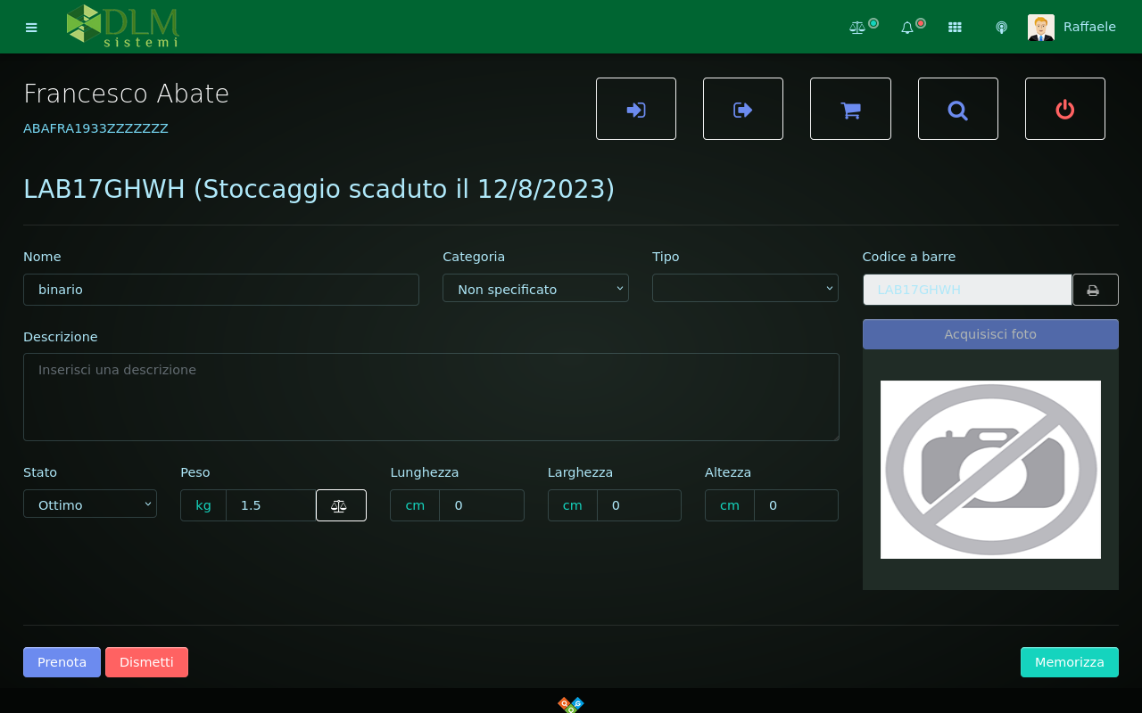Click the podcast broadcast icon in header
The width and height of the screenshot is (1142, 713).
tap(1001, 28)
